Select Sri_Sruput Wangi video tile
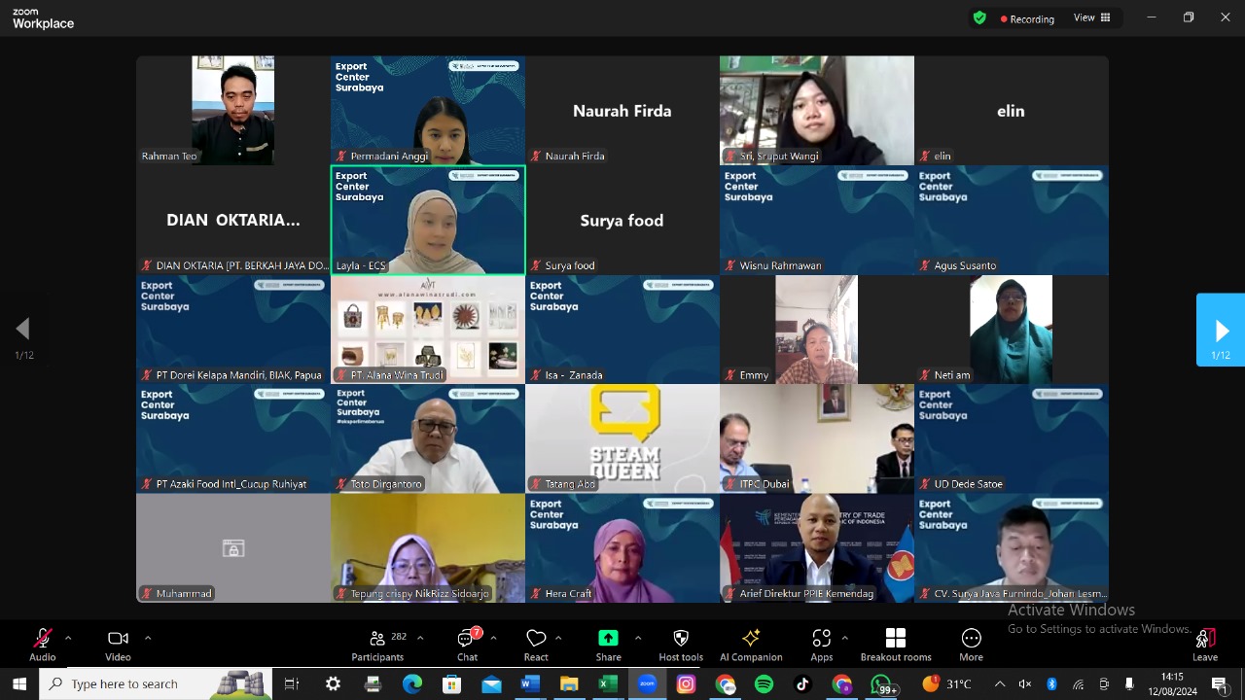Screen dimensions: 1245x700 (817, 110)
